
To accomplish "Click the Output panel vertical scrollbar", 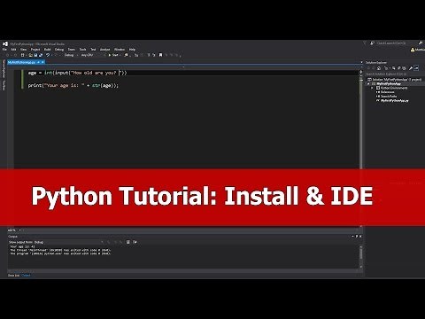I will [361, 256].
